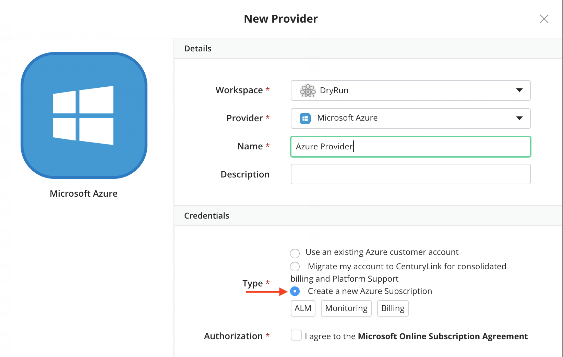Select Create a new Azure Subscription radio
Image resolution: width=563 pixels, height=357 pixels.
pyautogui.click(x=295, y=291)
